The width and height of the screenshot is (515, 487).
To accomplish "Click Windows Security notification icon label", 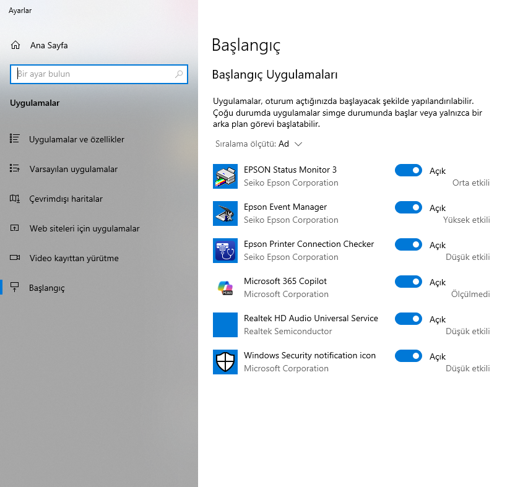I will [309, 355].
